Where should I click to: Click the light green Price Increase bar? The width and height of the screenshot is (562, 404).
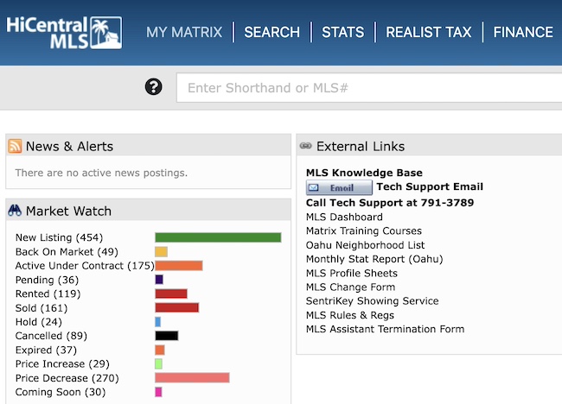(159, 364)
